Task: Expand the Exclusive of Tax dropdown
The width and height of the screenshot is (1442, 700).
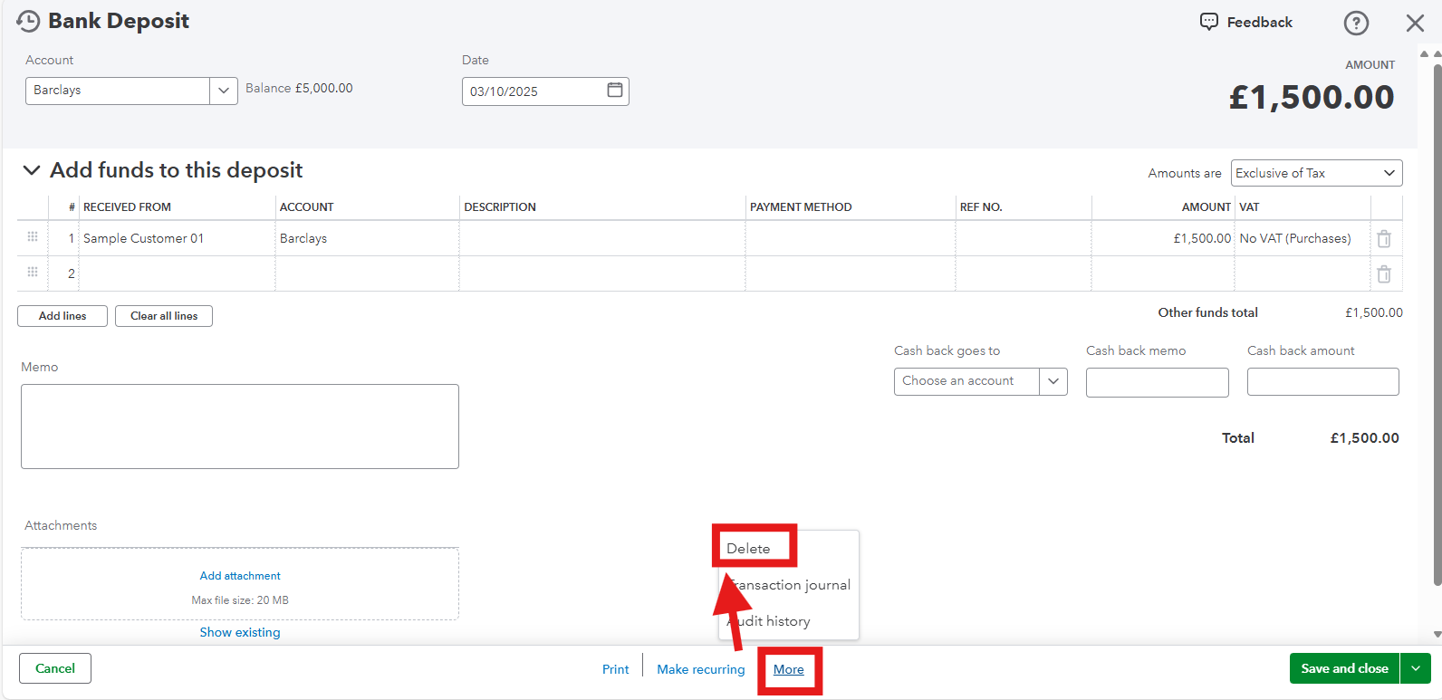Action: tap(1388, 173)
